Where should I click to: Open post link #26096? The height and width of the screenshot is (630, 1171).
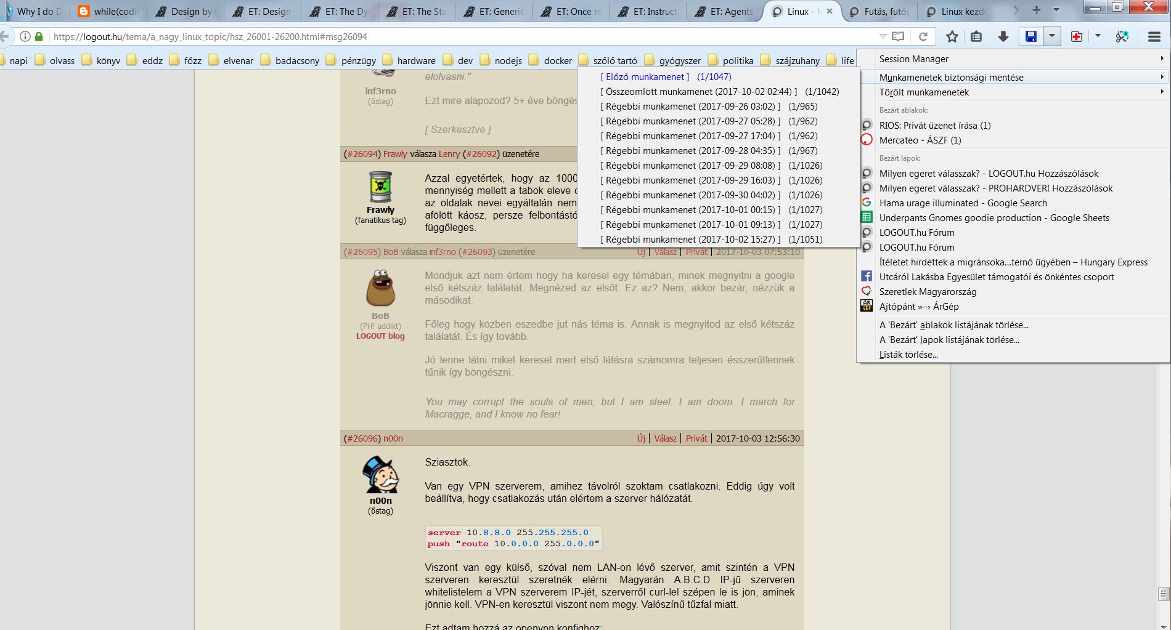(361, 438)
